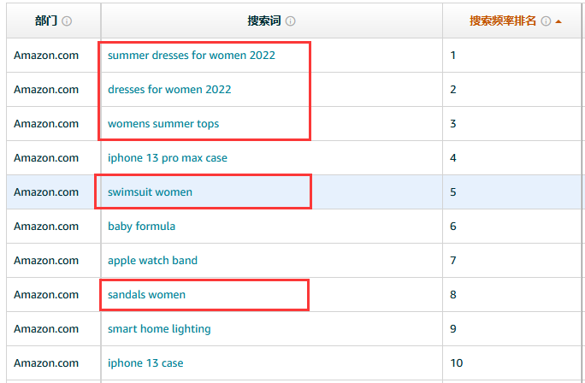Click Amazon.com cell in smart home lighting row
Viewport: 585px width, 383px height.
(x=53, y=329)
